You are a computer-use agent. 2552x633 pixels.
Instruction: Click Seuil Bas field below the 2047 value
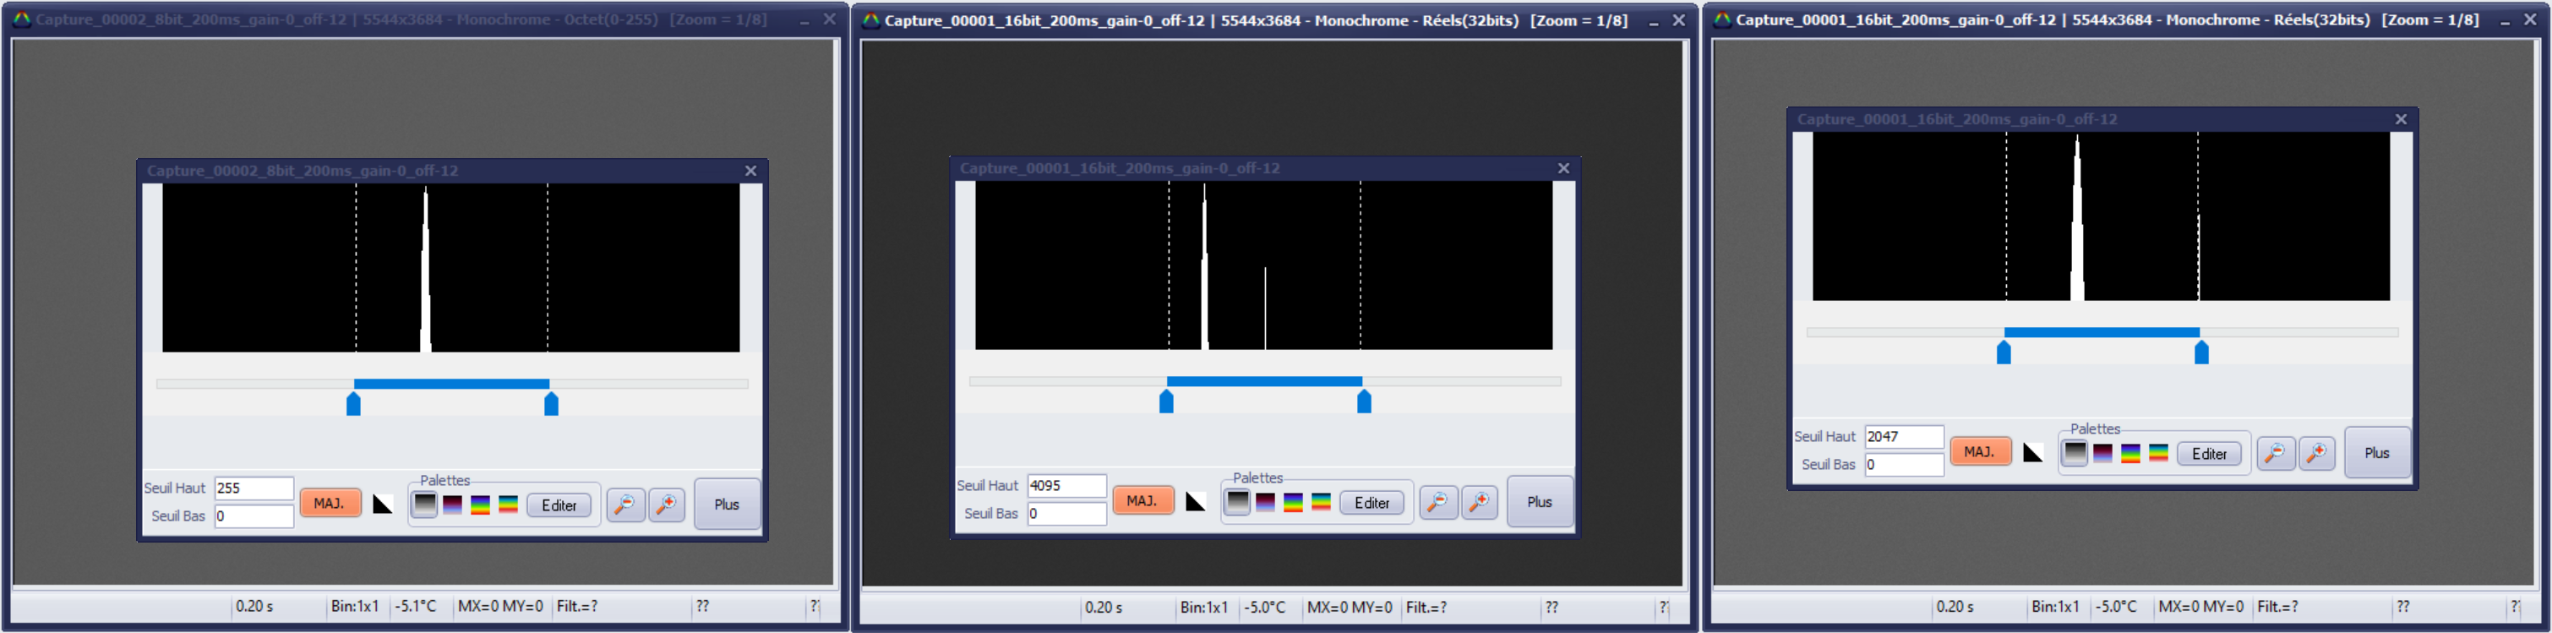1903,465
